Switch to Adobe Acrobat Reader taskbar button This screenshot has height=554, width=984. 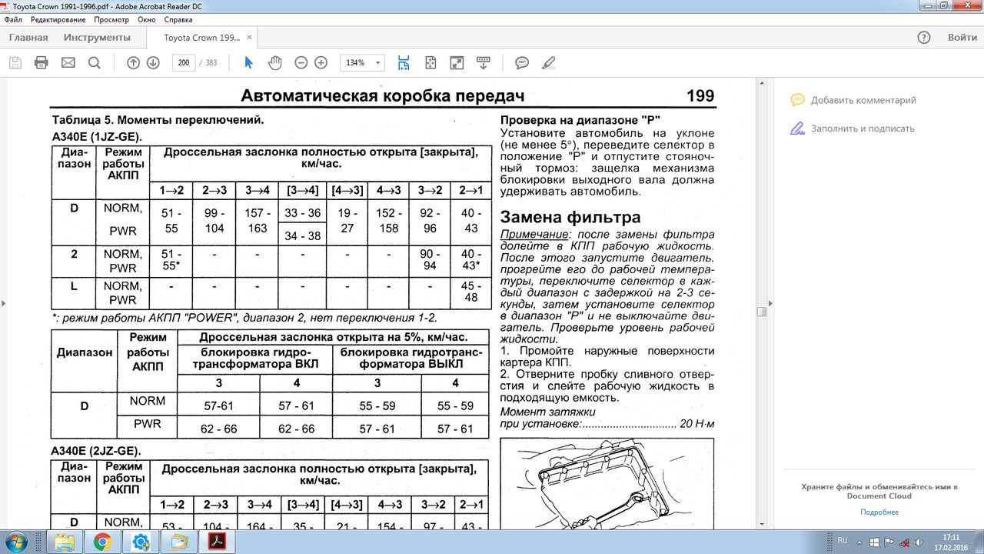[x=216, y=542]
